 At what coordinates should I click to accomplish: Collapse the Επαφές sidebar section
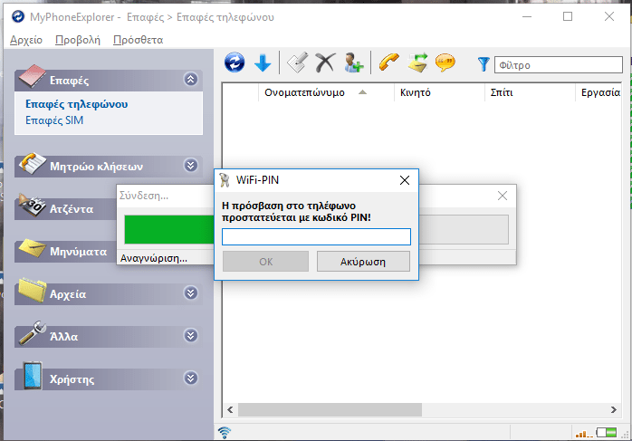(x=191, y=79)
